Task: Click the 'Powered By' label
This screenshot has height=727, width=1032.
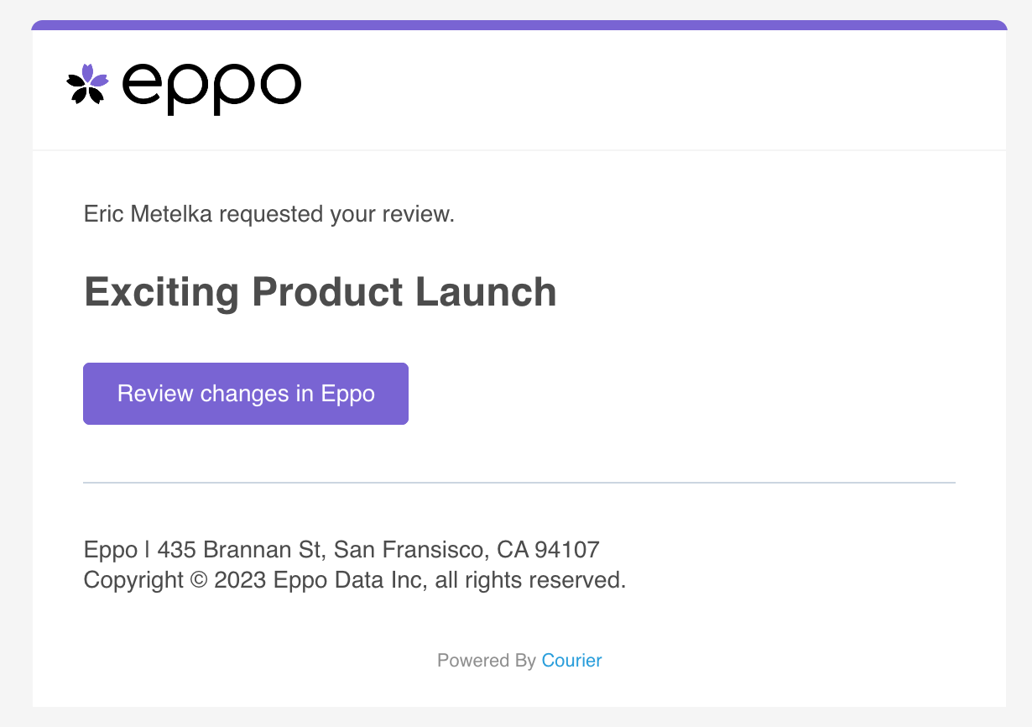Action: pos(486,661)
